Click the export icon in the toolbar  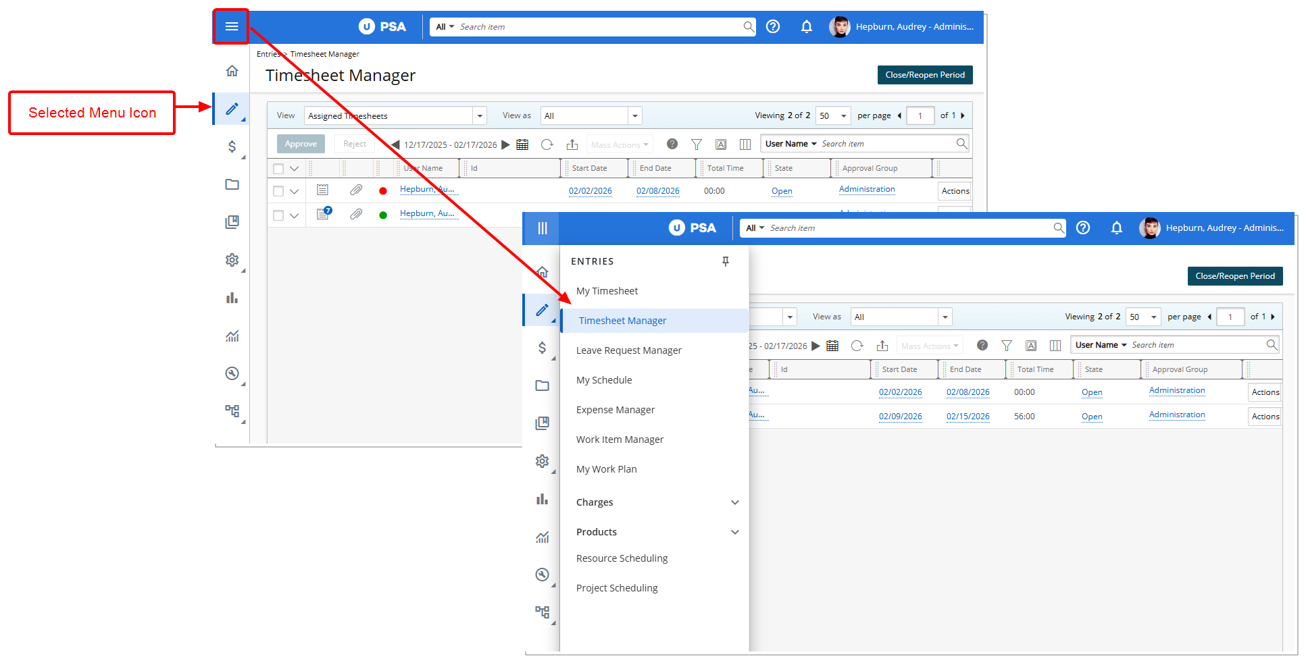point(572,144)
